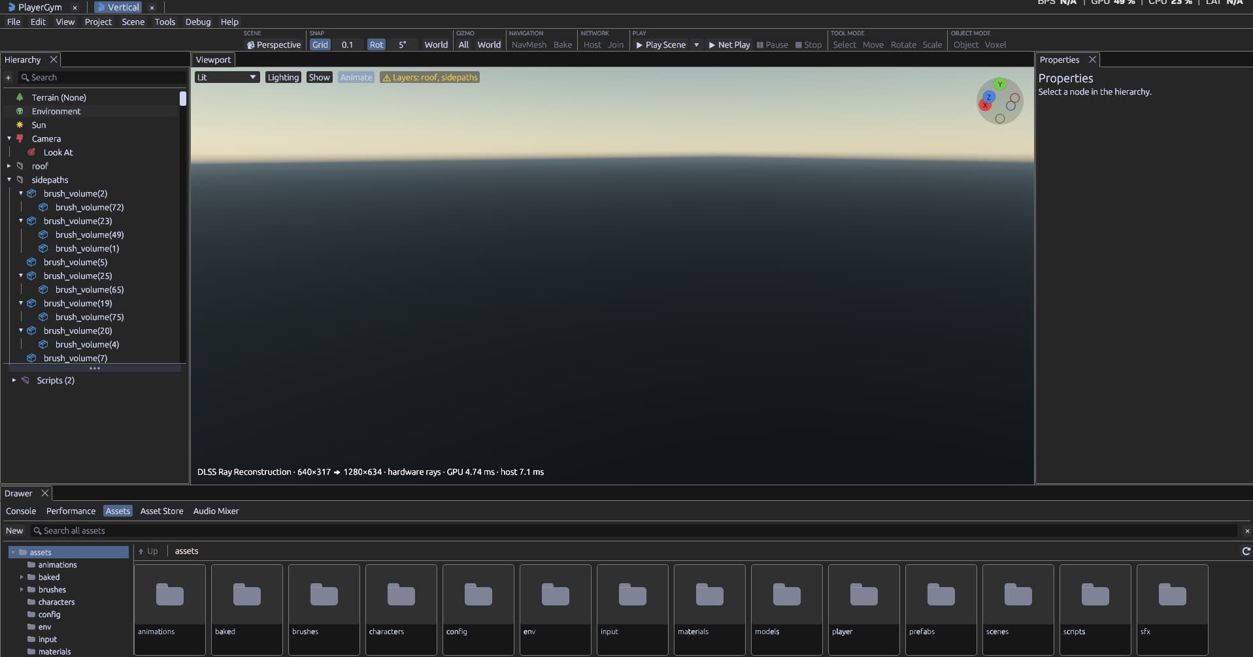Collapse the sidepaths layer
This screenshot has width=1253, height=657.
[x=9, y=180]
